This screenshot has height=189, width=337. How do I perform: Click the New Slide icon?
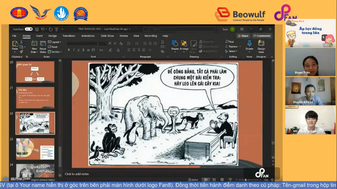[x=34, y=44]
